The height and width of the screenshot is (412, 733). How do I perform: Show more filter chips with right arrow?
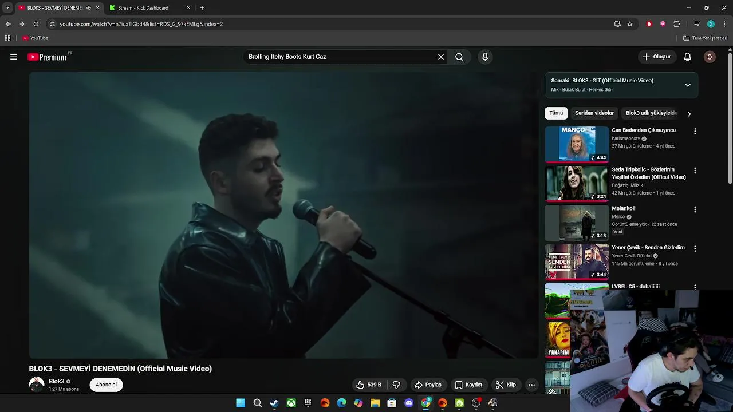click(x=689, y=113)
